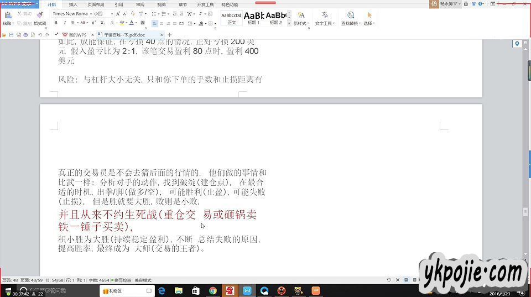This screenshot has width=531, height=297.
Task: Open a new document tab with plus button
Action: 170,35
